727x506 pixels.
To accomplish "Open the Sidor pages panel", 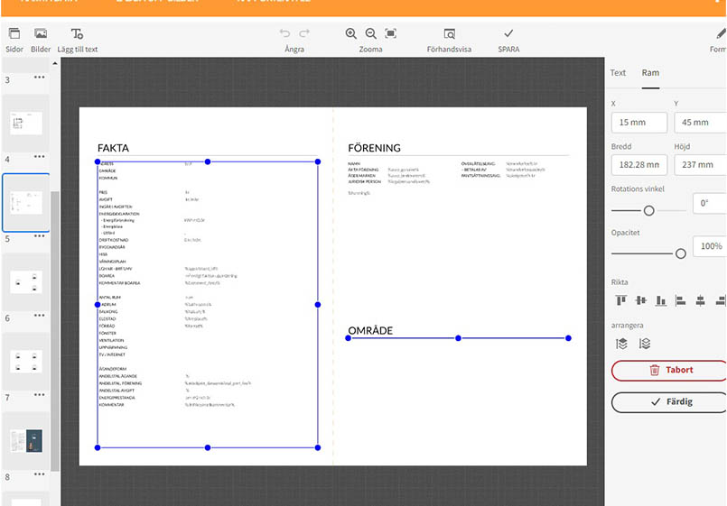I will [14, 40].
